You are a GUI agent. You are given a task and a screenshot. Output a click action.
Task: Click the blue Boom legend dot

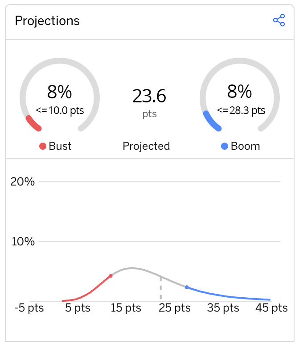coord(225,146)
